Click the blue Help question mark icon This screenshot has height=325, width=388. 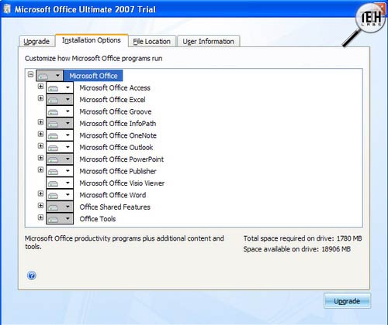32,275
